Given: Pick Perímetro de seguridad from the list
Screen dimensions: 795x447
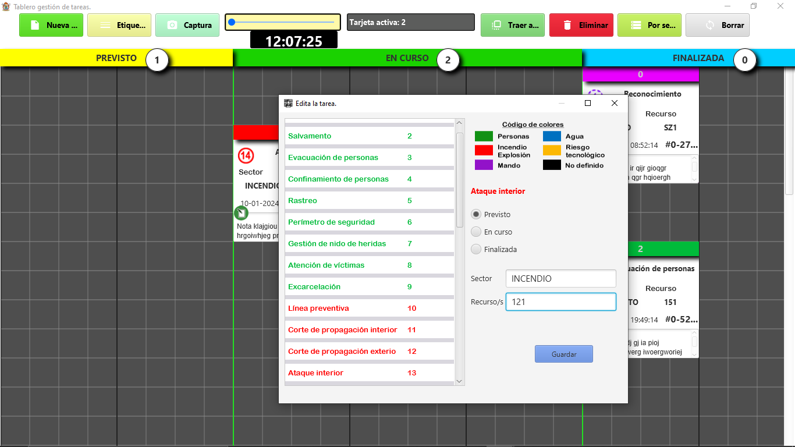Looking at the screenshot, I should click(370, 222).
